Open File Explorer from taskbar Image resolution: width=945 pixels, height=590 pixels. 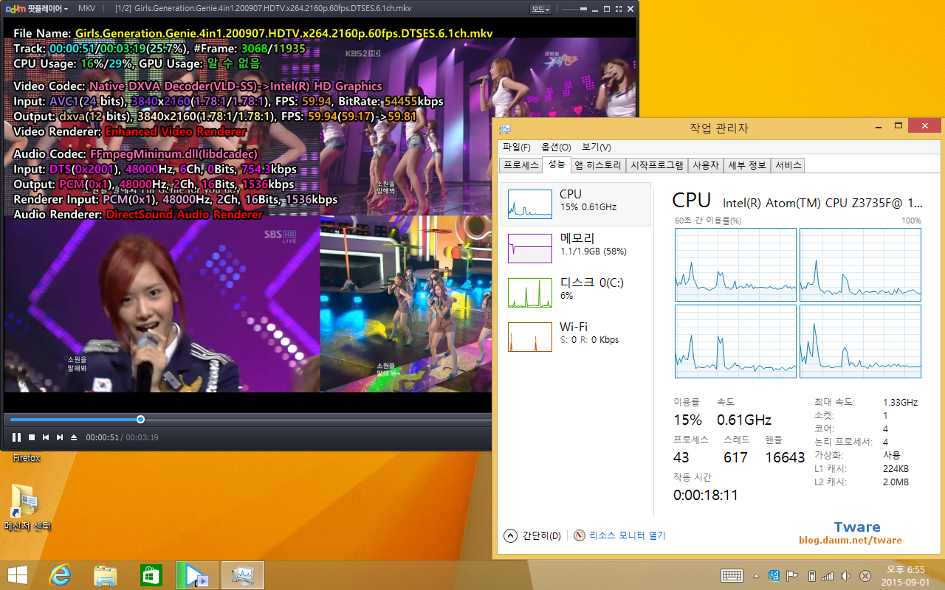(x=106, y=575)
